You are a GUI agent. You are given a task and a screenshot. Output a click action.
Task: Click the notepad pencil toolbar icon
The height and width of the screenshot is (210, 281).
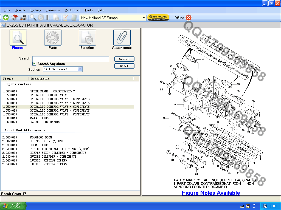tap(65, 18)
